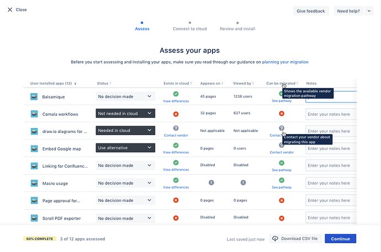Open the Need help? menu
Image resolution: width=381 pixels, height=252 pixels.
[348, 11]
